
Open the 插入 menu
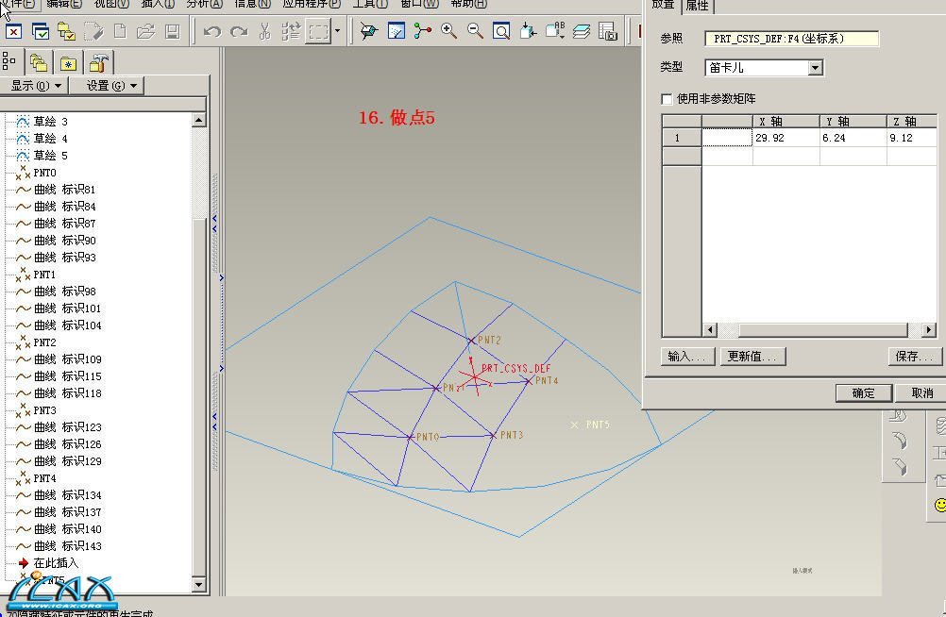tap(156, 4)
